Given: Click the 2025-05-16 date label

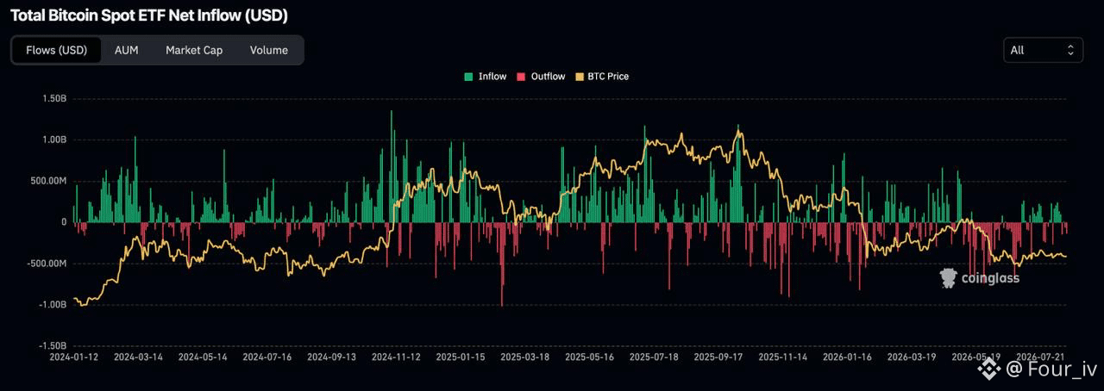Looking at the screenshot, I should 590,357.
